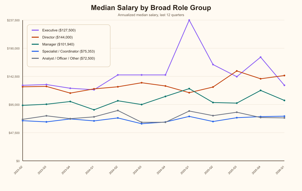This screenshot has height=191, width=302.
Task: Click Director data point at 2026-Q1
Action: (x=284, y=75)
